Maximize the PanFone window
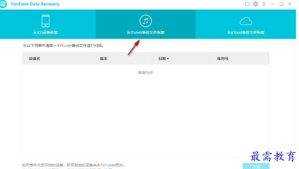 [281, 4]
